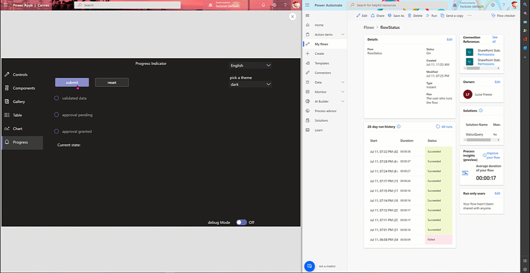
Task: Expand Action items menu chevron
Action: pos(343,34)
